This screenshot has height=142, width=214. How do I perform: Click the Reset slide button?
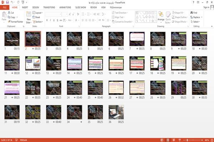tap(36, 17)
